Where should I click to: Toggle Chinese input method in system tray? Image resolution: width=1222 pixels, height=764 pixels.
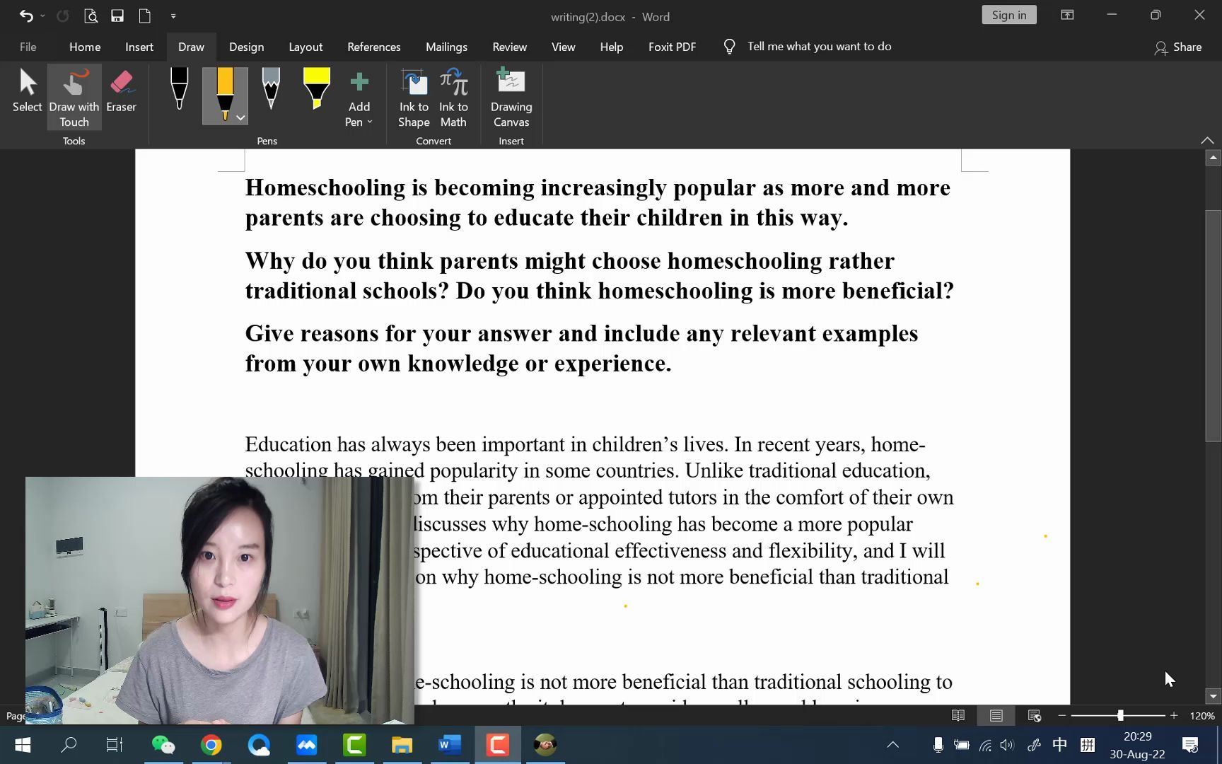(1059, 744)
